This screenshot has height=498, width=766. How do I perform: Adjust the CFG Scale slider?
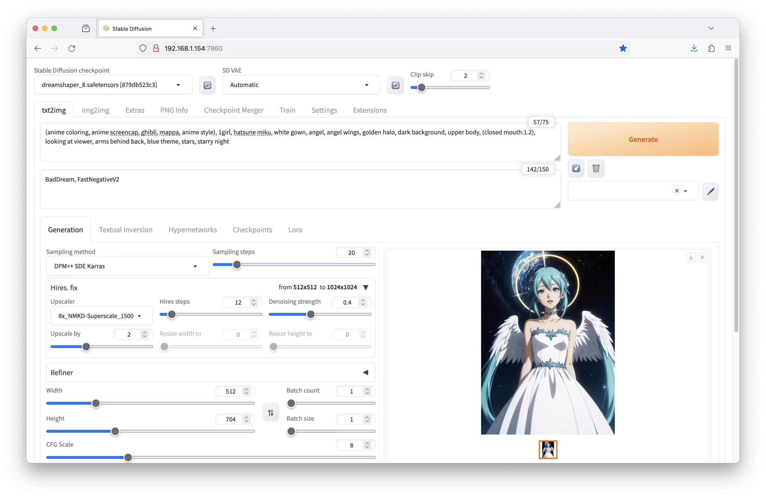210,457
